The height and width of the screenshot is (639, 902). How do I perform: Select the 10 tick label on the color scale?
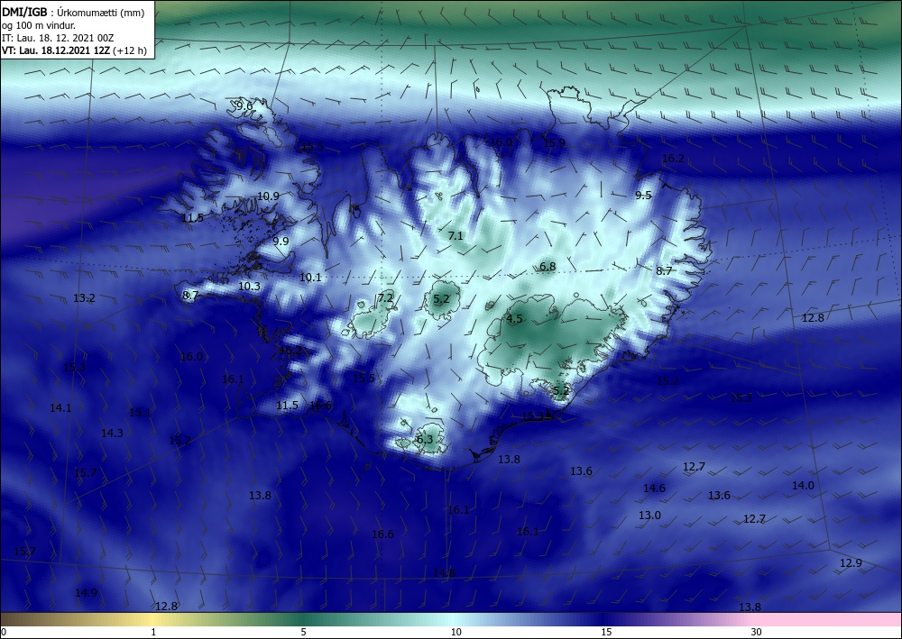pos(456,633)
